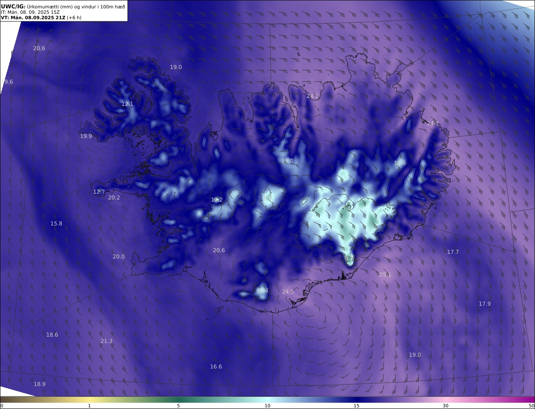
Task: Click the 21.3 value label
Action: pyautogui.click(x=107, y=341)
